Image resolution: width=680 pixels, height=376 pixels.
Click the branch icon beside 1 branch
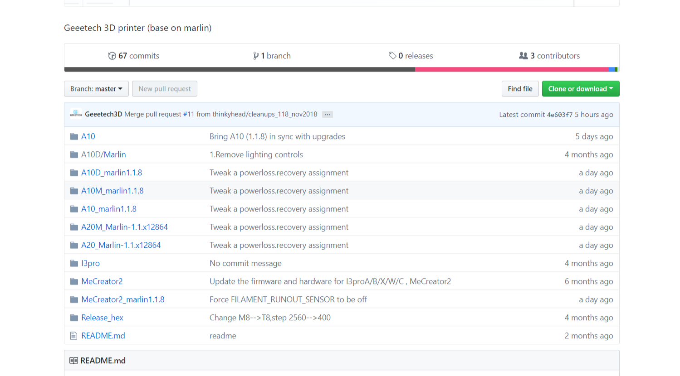coord(256,56)
